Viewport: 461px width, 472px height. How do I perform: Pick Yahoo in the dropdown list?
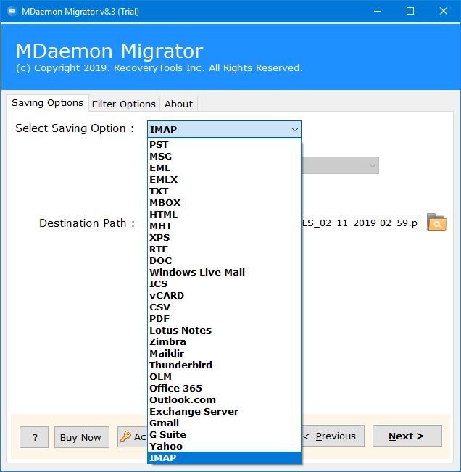click(x=224, y=446)
